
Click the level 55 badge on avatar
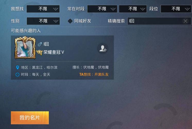(32, 55)
